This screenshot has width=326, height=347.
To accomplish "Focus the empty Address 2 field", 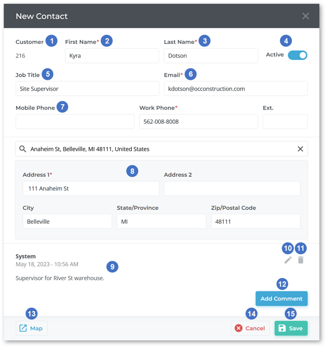I will pos(232,189).
